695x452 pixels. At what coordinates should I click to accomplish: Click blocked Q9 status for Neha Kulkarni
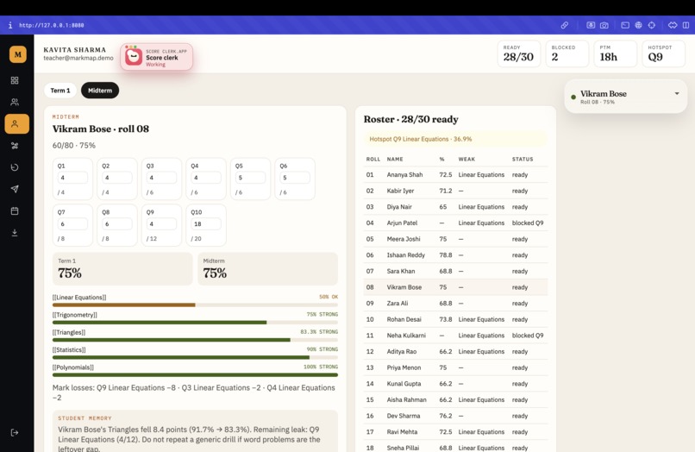point(528,336)
